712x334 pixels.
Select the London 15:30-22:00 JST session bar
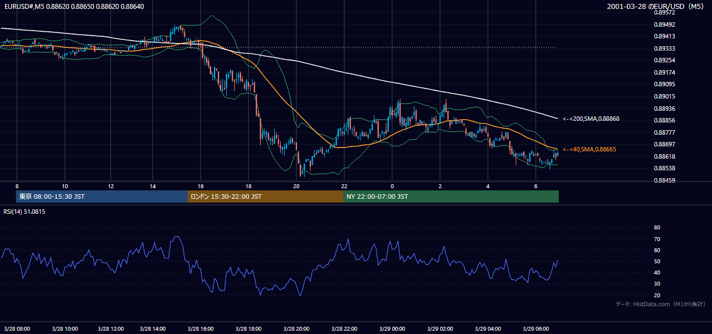(x=265, y=197)
